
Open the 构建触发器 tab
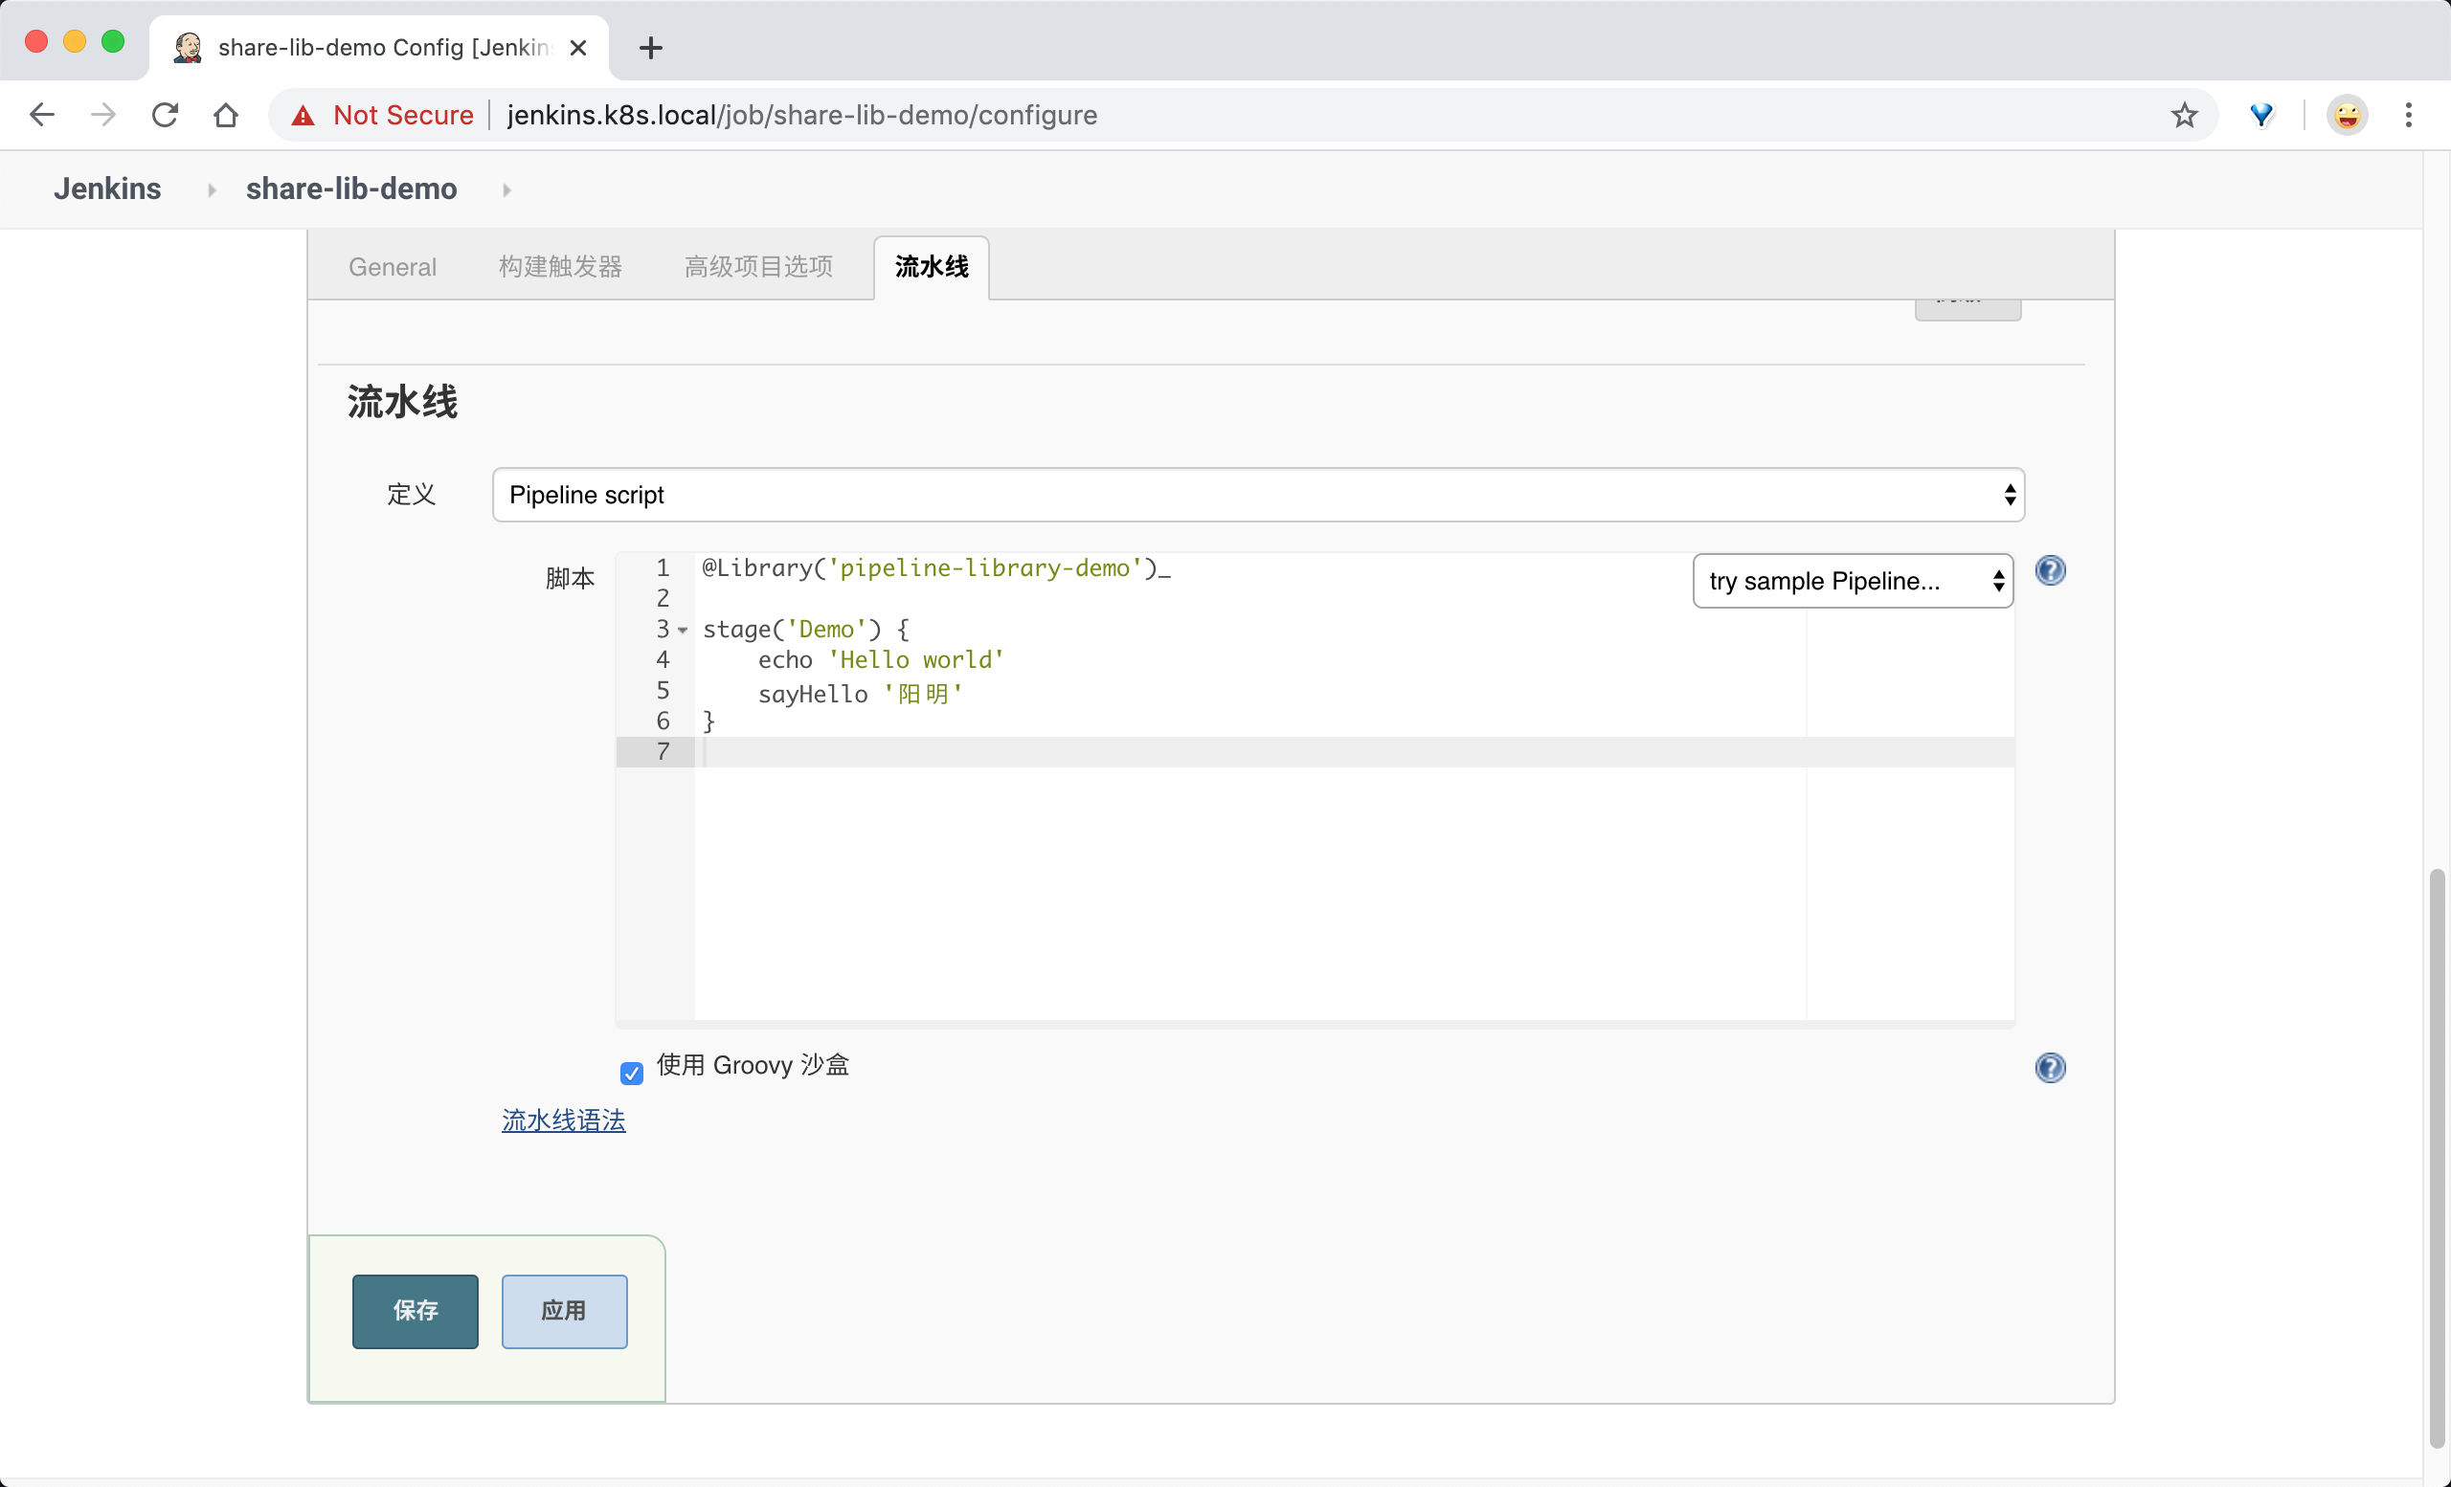559,266
